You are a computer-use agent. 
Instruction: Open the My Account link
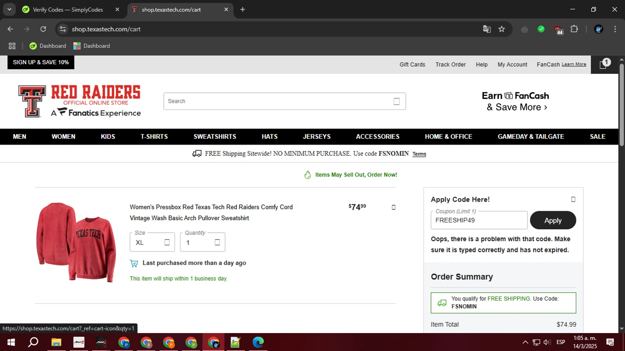click(x=512, y=65)
